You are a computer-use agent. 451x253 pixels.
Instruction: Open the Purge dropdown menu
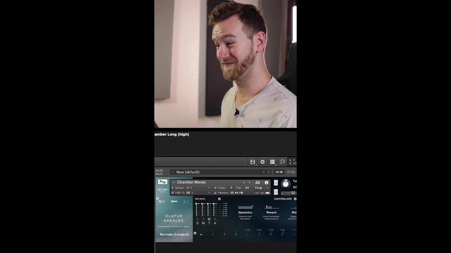pyautogui.click(x=261, y=188)
